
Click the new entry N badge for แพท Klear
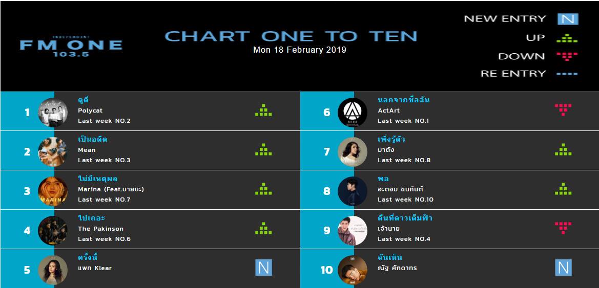pos(263,268)
